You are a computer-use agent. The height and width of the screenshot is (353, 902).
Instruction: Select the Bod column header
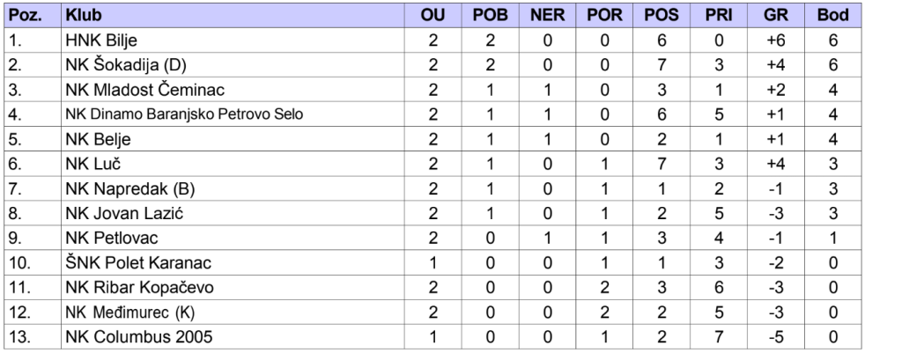point(833,16)
